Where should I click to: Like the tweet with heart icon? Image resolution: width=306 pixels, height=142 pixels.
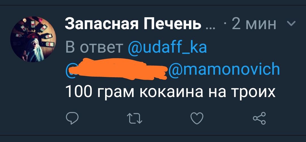(197, 118)
